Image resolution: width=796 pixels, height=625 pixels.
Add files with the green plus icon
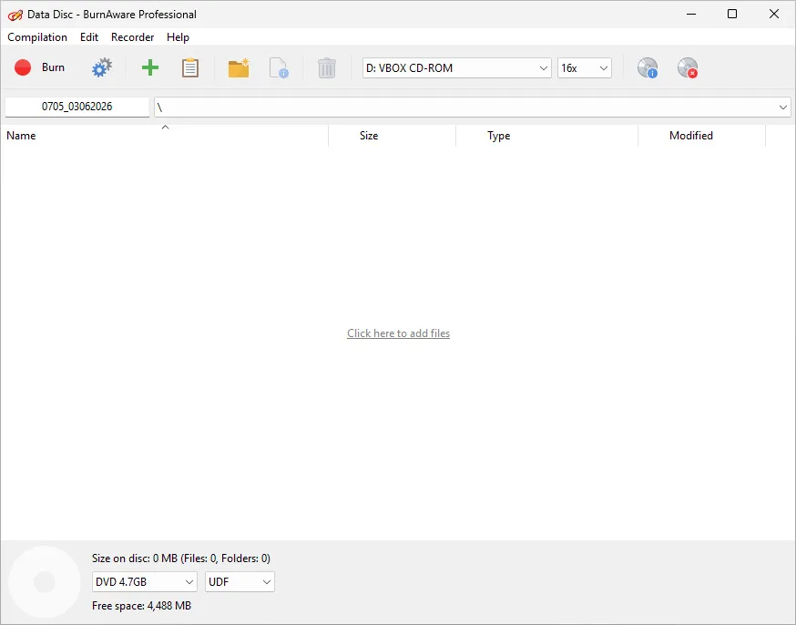(x=149, y=67)
